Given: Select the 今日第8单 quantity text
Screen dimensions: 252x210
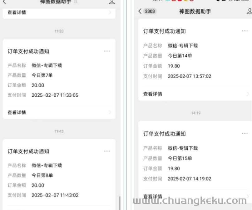Looking at the screenshot, I should tap(42, 175).
